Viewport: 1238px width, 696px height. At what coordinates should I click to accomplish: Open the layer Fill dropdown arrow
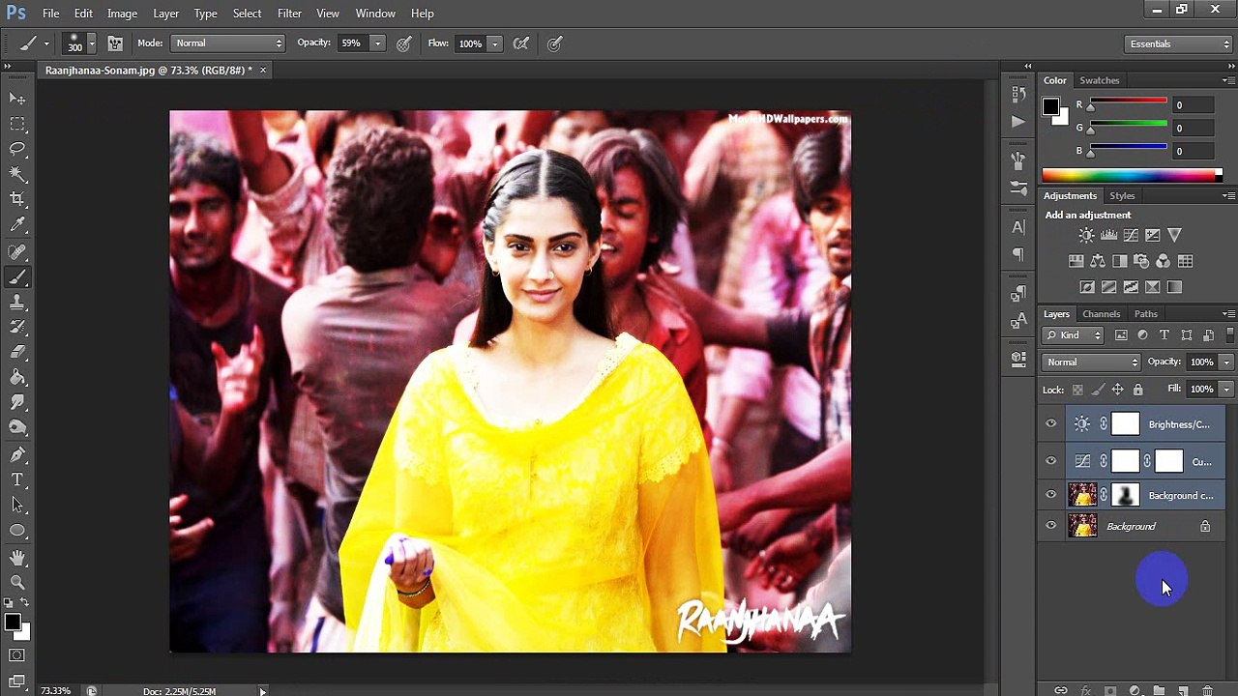(1226, 390)
